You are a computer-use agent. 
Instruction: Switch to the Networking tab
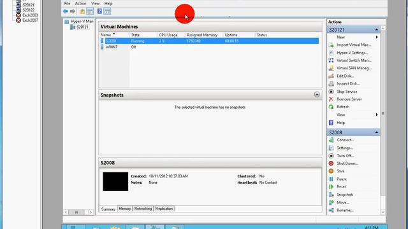(143, 209)
